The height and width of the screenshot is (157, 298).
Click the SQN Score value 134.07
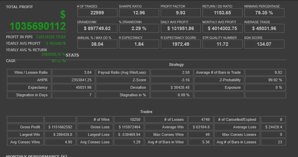tap(264, 44)
